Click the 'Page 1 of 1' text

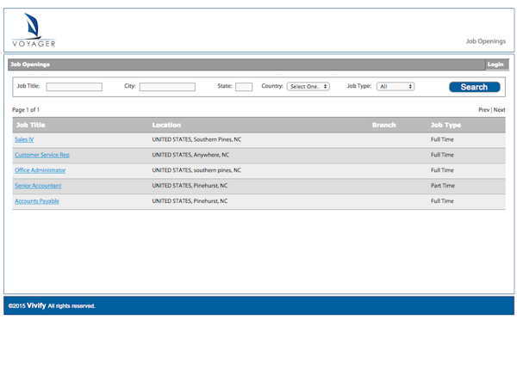pos(26,110)
